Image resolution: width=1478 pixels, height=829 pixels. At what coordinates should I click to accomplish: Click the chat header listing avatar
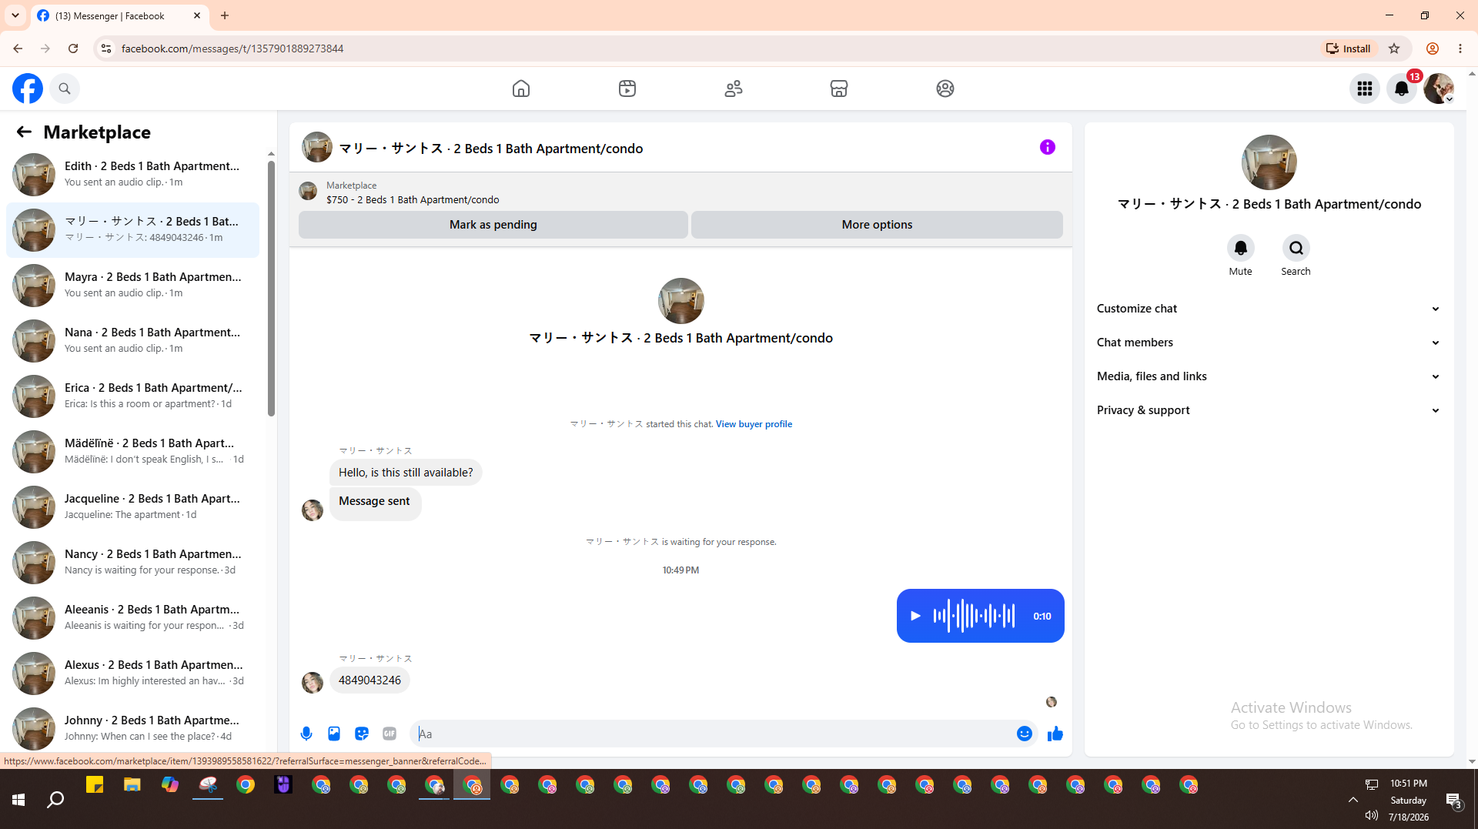[317, 147]
